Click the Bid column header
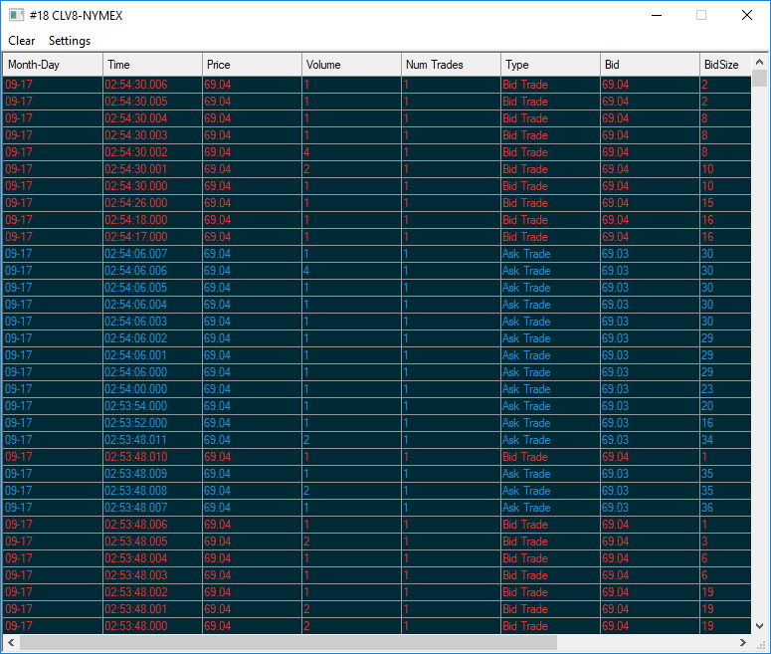This screenshot has width=771, height=654. coord(650,65)
